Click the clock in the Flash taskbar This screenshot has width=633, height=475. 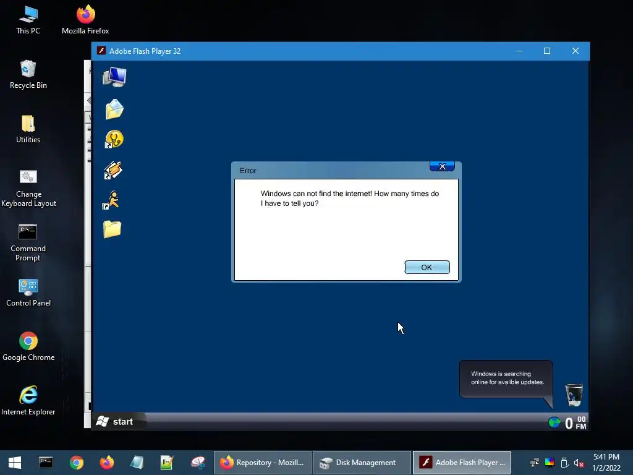coord(576,423)
